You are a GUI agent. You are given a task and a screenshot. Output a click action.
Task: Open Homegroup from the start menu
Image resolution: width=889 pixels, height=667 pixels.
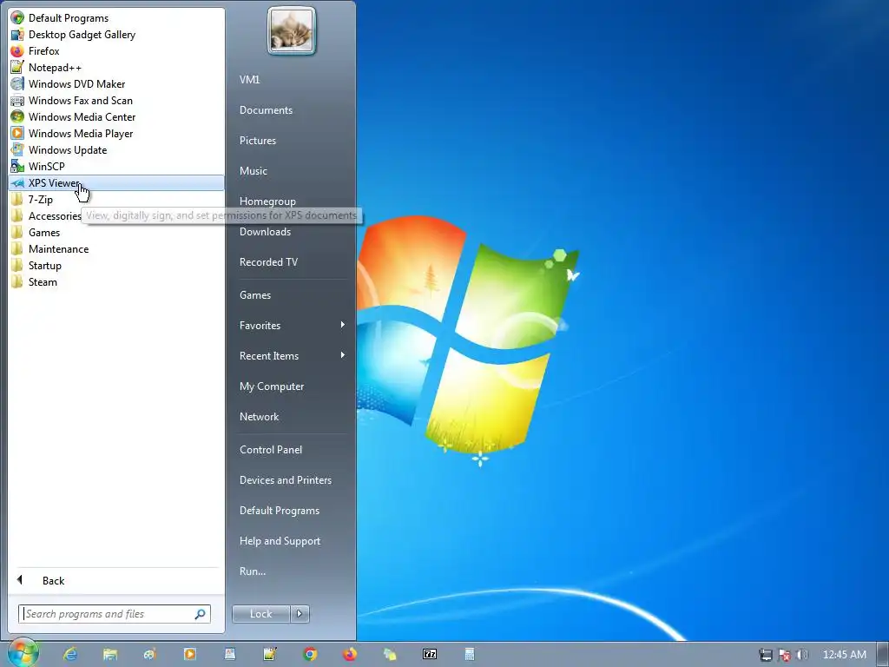tap(290, 201)
